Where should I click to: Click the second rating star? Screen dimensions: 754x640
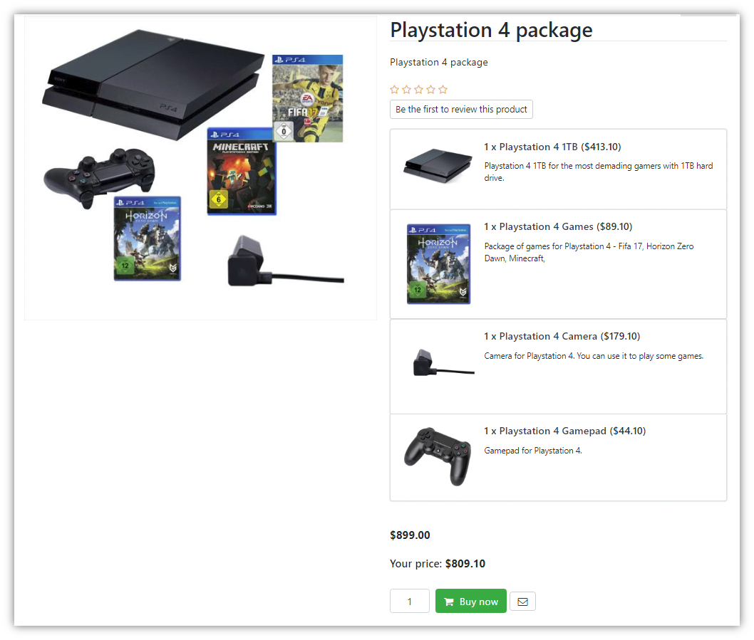point(406,90)
